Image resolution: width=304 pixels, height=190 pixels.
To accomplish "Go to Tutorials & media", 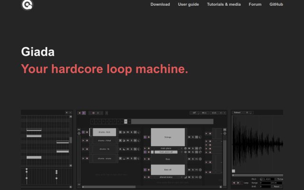I will coord(224,4).
